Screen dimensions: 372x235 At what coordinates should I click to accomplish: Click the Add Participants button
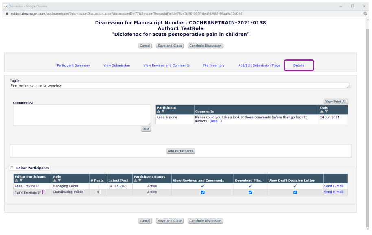[x=181, y=151]
